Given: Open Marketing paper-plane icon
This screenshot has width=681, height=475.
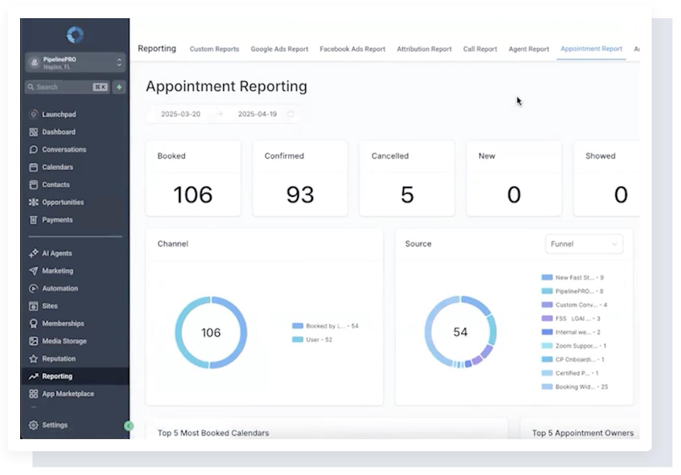Looking at the screenshot, I should tap(33, 271).
